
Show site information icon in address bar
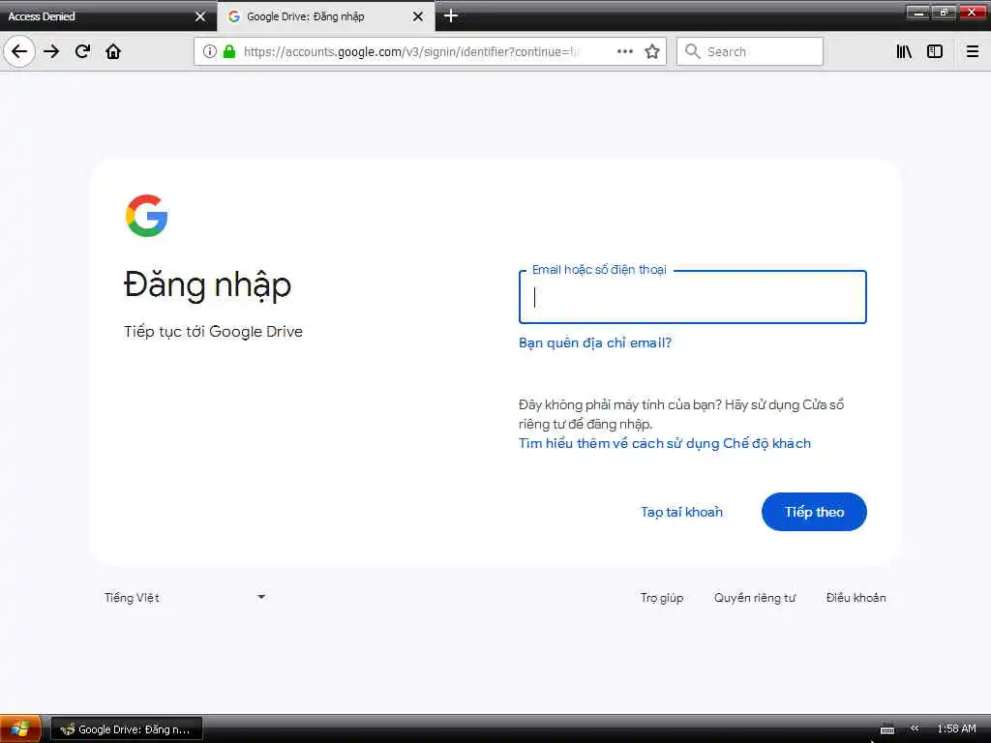210,51
